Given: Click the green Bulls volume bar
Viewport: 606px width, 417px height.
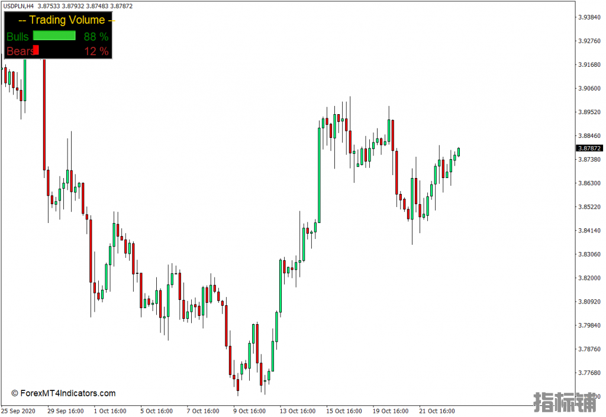Looking at the screenshot, I should [54, 36].
